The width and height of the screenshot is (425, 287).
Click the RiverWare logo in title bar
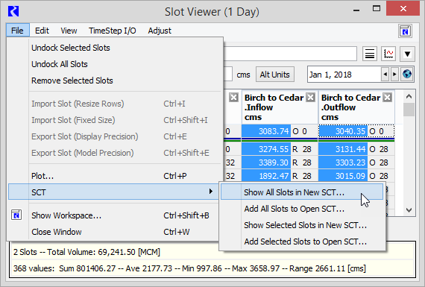13,11
